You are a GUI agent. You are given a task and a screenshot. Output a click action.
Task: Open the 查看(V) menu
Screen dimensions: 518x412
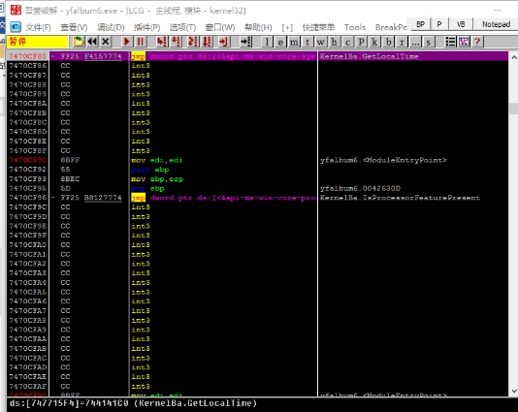coord(75,27)
